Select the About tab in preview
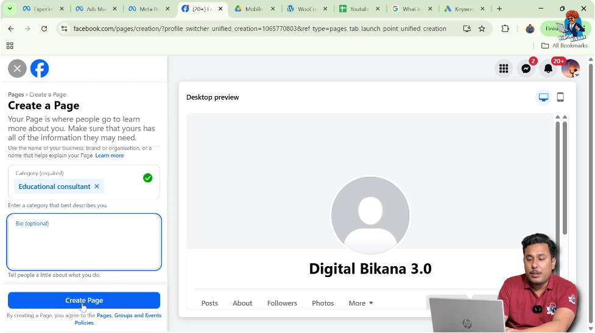This screenshot has height=333, width=595. (x=242, y=303)
